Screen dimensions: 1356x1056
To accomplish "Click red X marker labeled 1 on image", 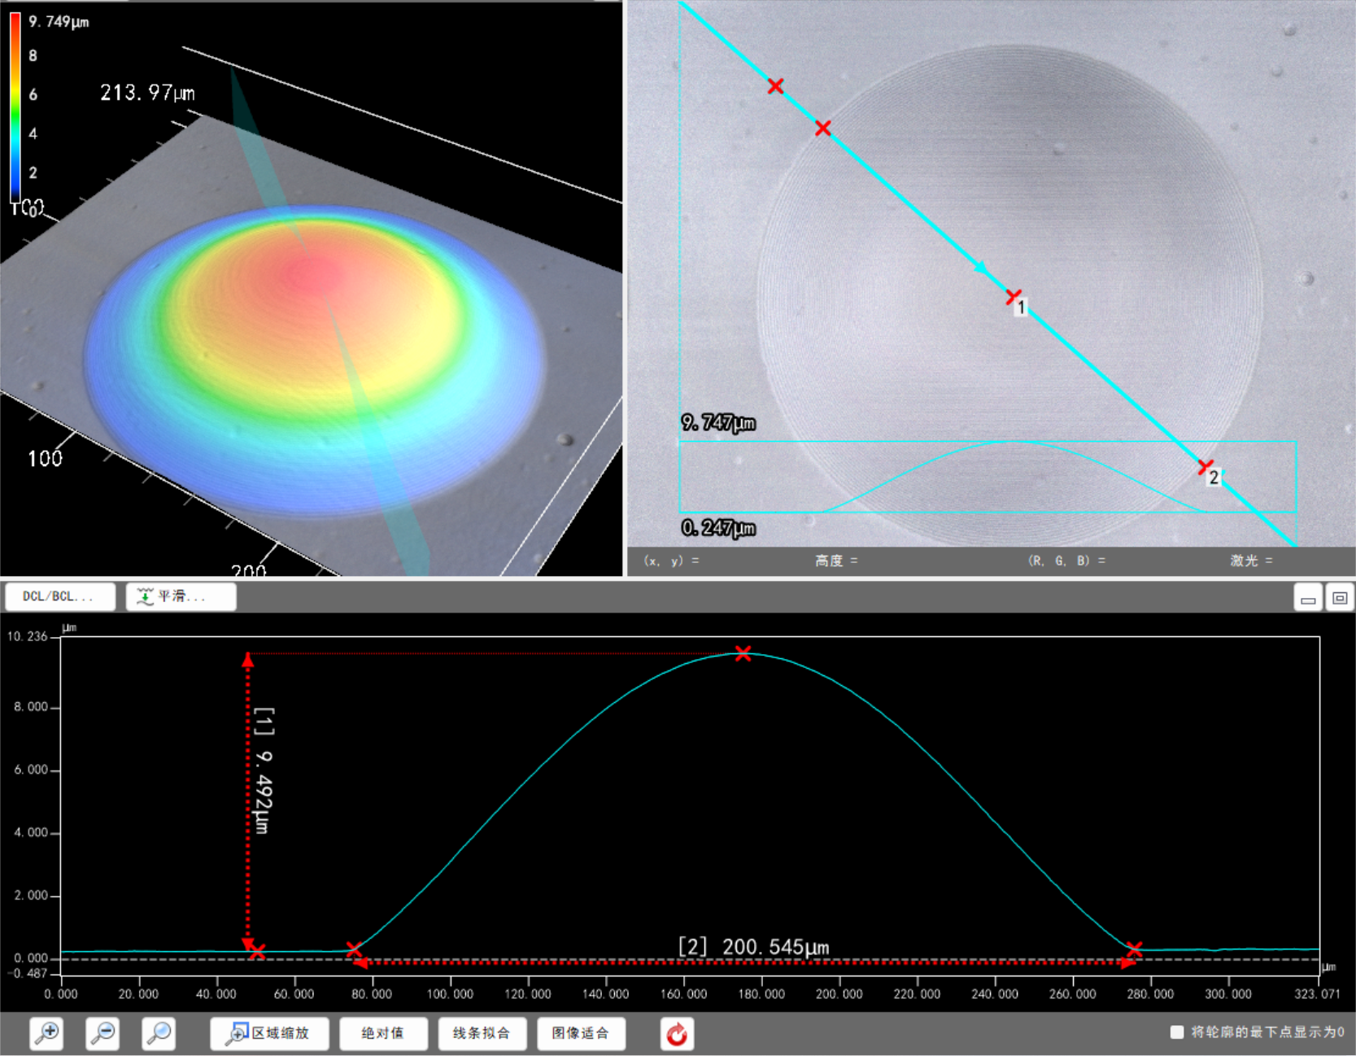I will 1013,297.
